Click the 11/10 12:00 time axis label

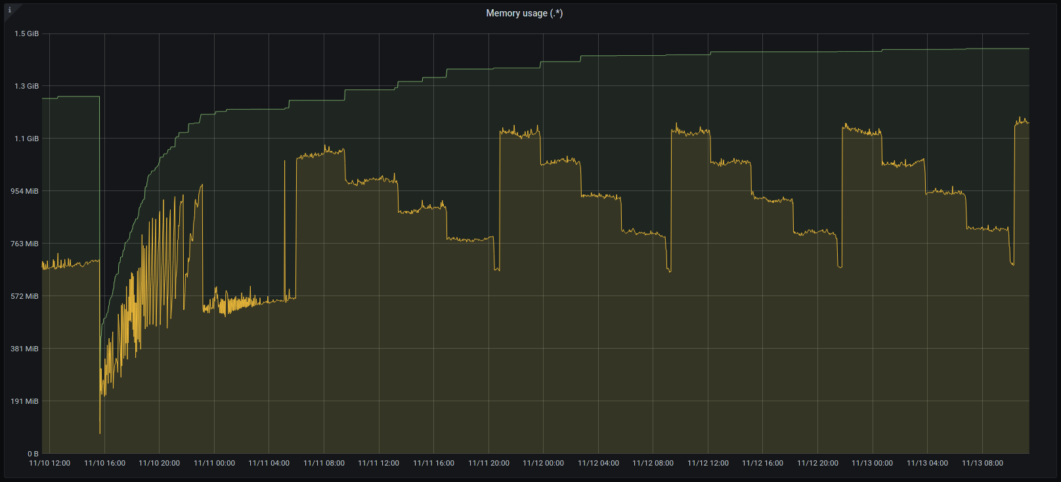point(50,463)
